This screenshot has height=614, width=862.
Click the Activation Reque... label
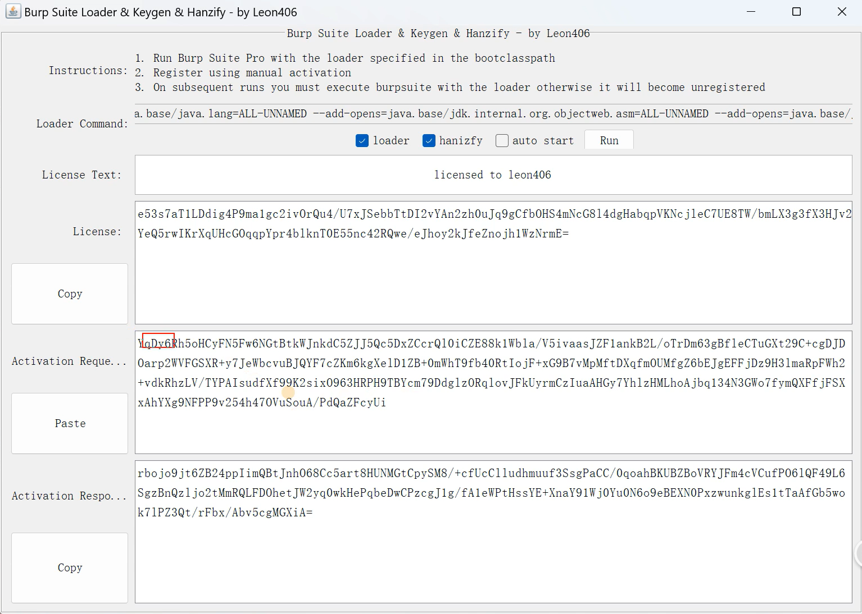69,361
